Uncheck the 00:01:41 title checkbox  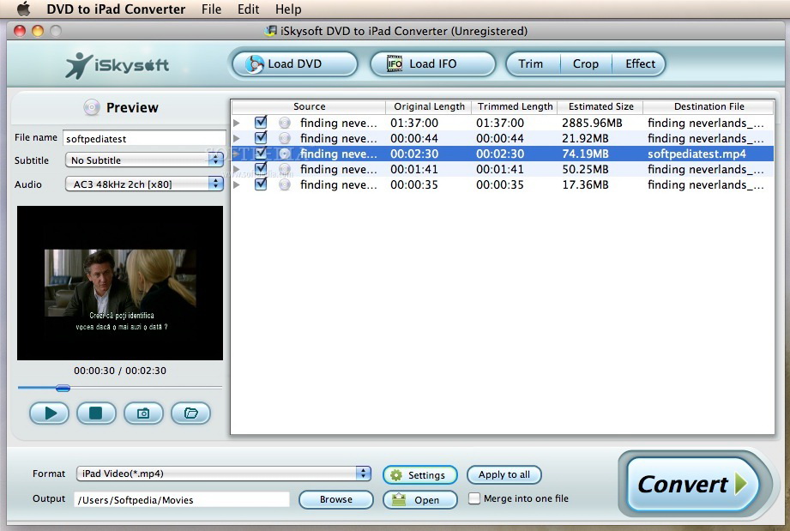pyautogui.click(x=261, y=169)
